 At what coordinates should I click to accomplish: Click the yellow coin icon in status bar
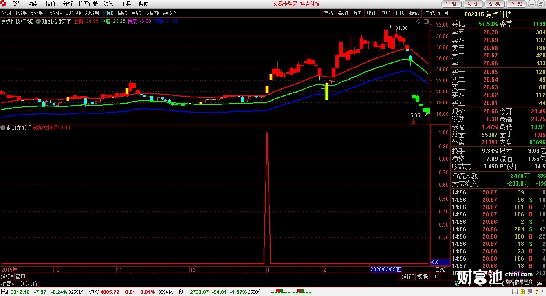pos(523,292)
